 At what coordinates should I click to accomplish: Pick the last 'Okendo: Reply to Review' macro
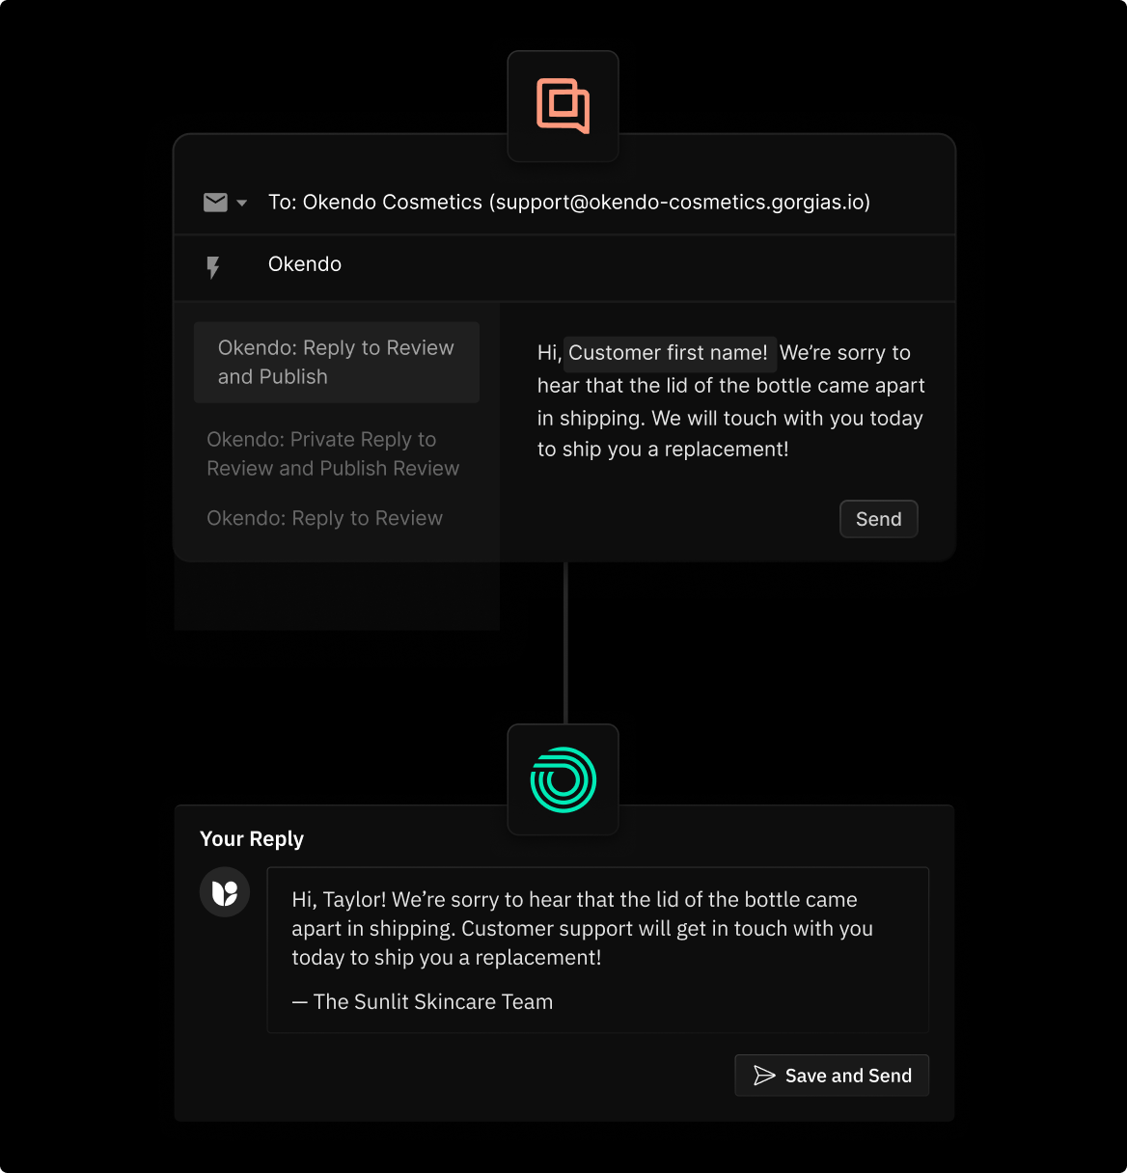tap(324, 518)
